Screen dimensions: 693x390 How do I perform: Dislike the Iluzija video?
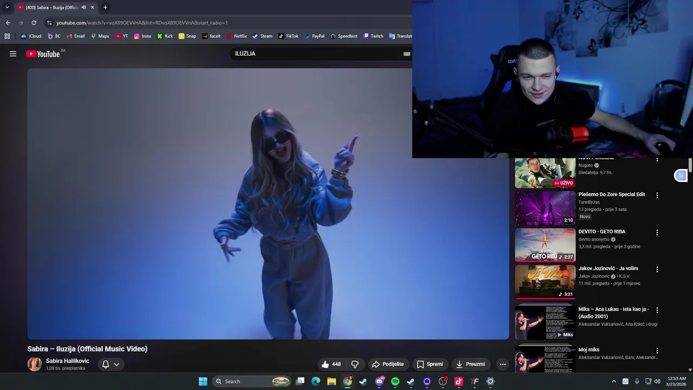tap(355, 364)
